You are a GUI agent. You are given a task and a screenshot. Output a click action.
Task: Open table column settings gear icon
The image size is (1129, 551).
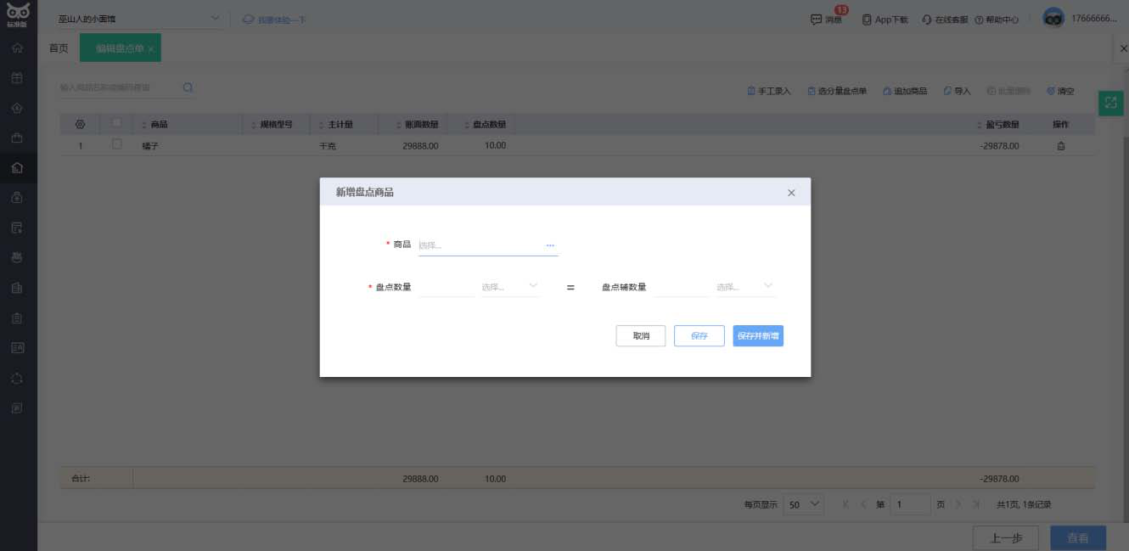click(x=81, y=124)
